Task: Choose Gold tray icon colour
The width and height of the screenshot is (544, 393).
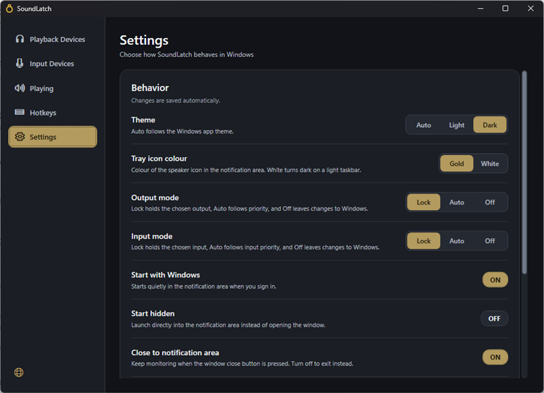Action: (x=456, y=163)
